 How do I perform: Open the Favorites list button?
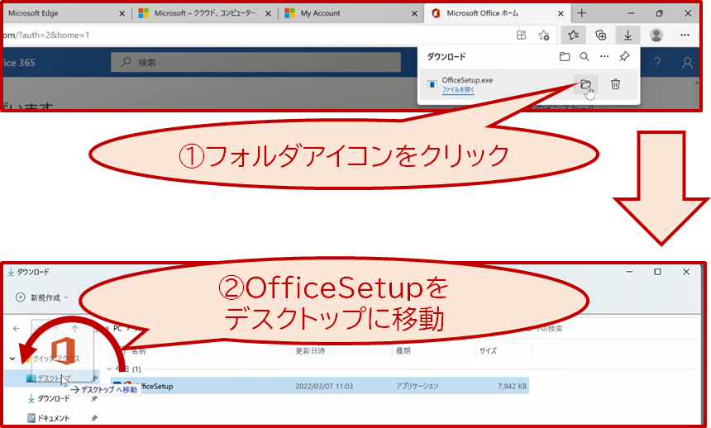click(574, 35)
